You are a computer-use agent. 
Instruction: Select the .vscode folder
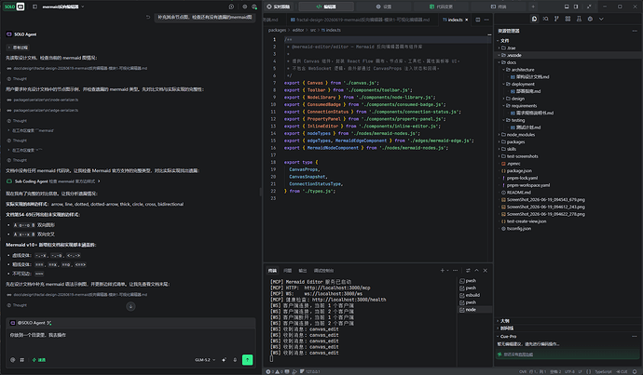click(568, 55)
